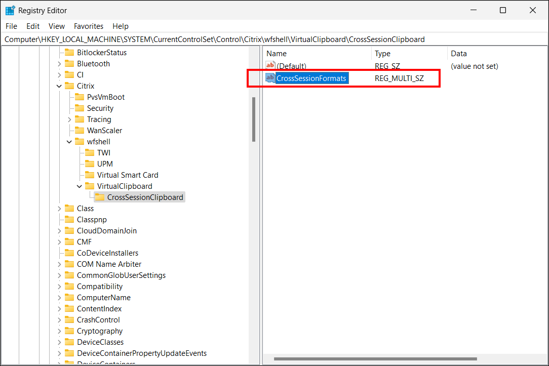This screenshot has height=366, width=549.
Task: Click the (value not set) data cell
Action: pos(475,66)
